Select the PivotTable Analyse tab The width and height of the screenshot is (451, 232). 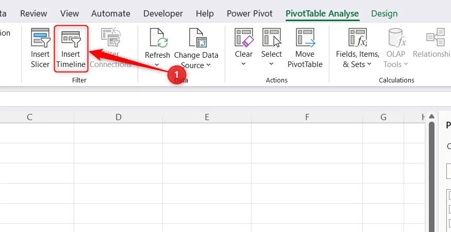[x=322, y=13]
